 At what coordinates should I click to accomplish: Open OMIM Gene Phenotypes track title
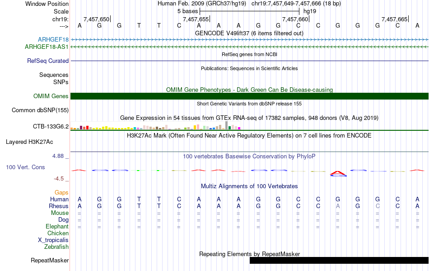(x=249, y=90)
